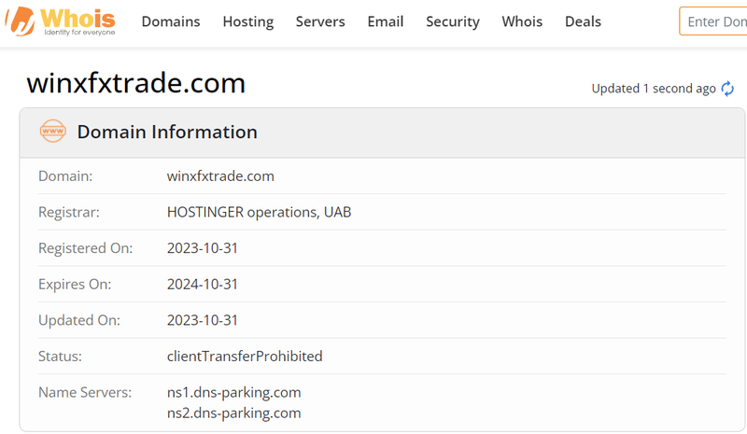The width and height of the screenshot is (747, 434).
Task: Select the Domain value winxfxtrade.com
Action: (x=220, y=176)
